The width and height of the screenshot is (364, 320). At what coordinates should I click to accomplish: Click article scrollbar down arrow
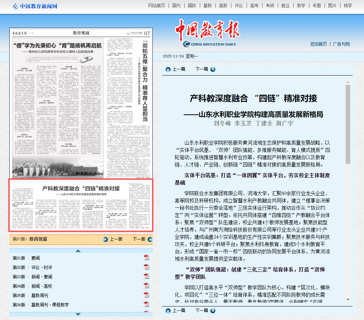click(348, 299)
